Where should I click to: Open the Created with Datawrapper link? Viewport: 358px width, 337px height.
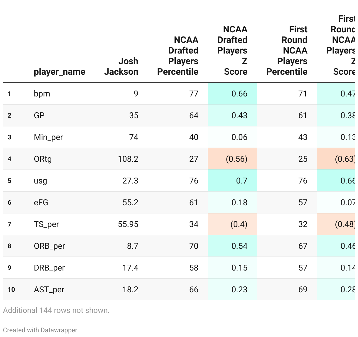pyautogui.click(x=40, y=330)
